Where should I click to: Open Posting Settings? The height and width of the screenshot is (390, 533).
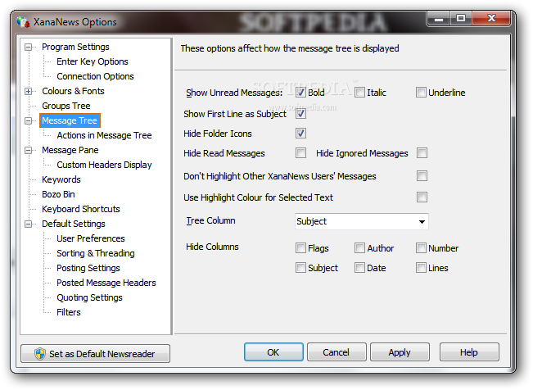(x=88, y=268)
